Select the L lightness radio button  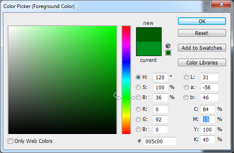[x=186, y=77]
